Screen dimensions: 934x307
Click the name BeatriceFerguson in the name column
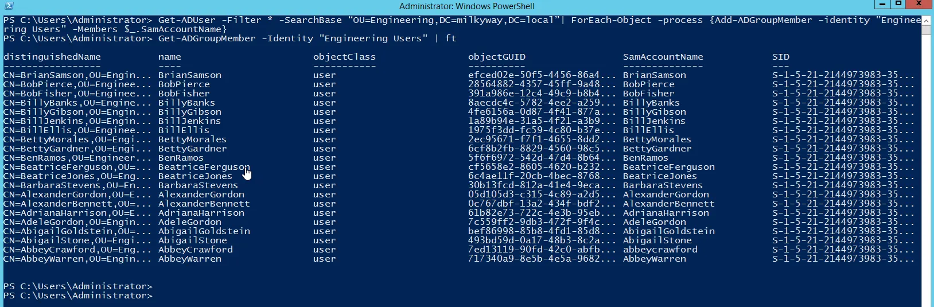(x=204, y=167)
